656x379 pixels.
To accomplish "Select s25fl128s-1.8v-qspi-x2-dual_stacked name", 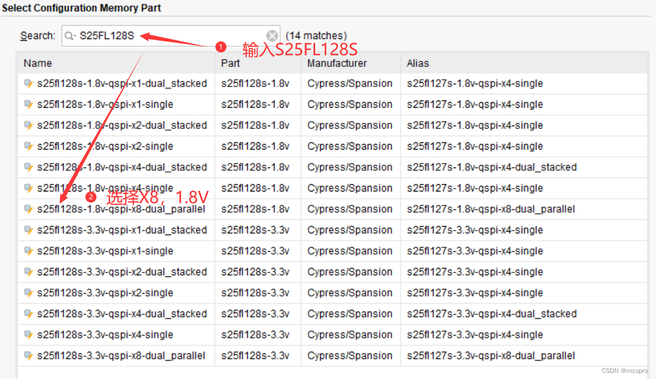I will coord(122,125).
